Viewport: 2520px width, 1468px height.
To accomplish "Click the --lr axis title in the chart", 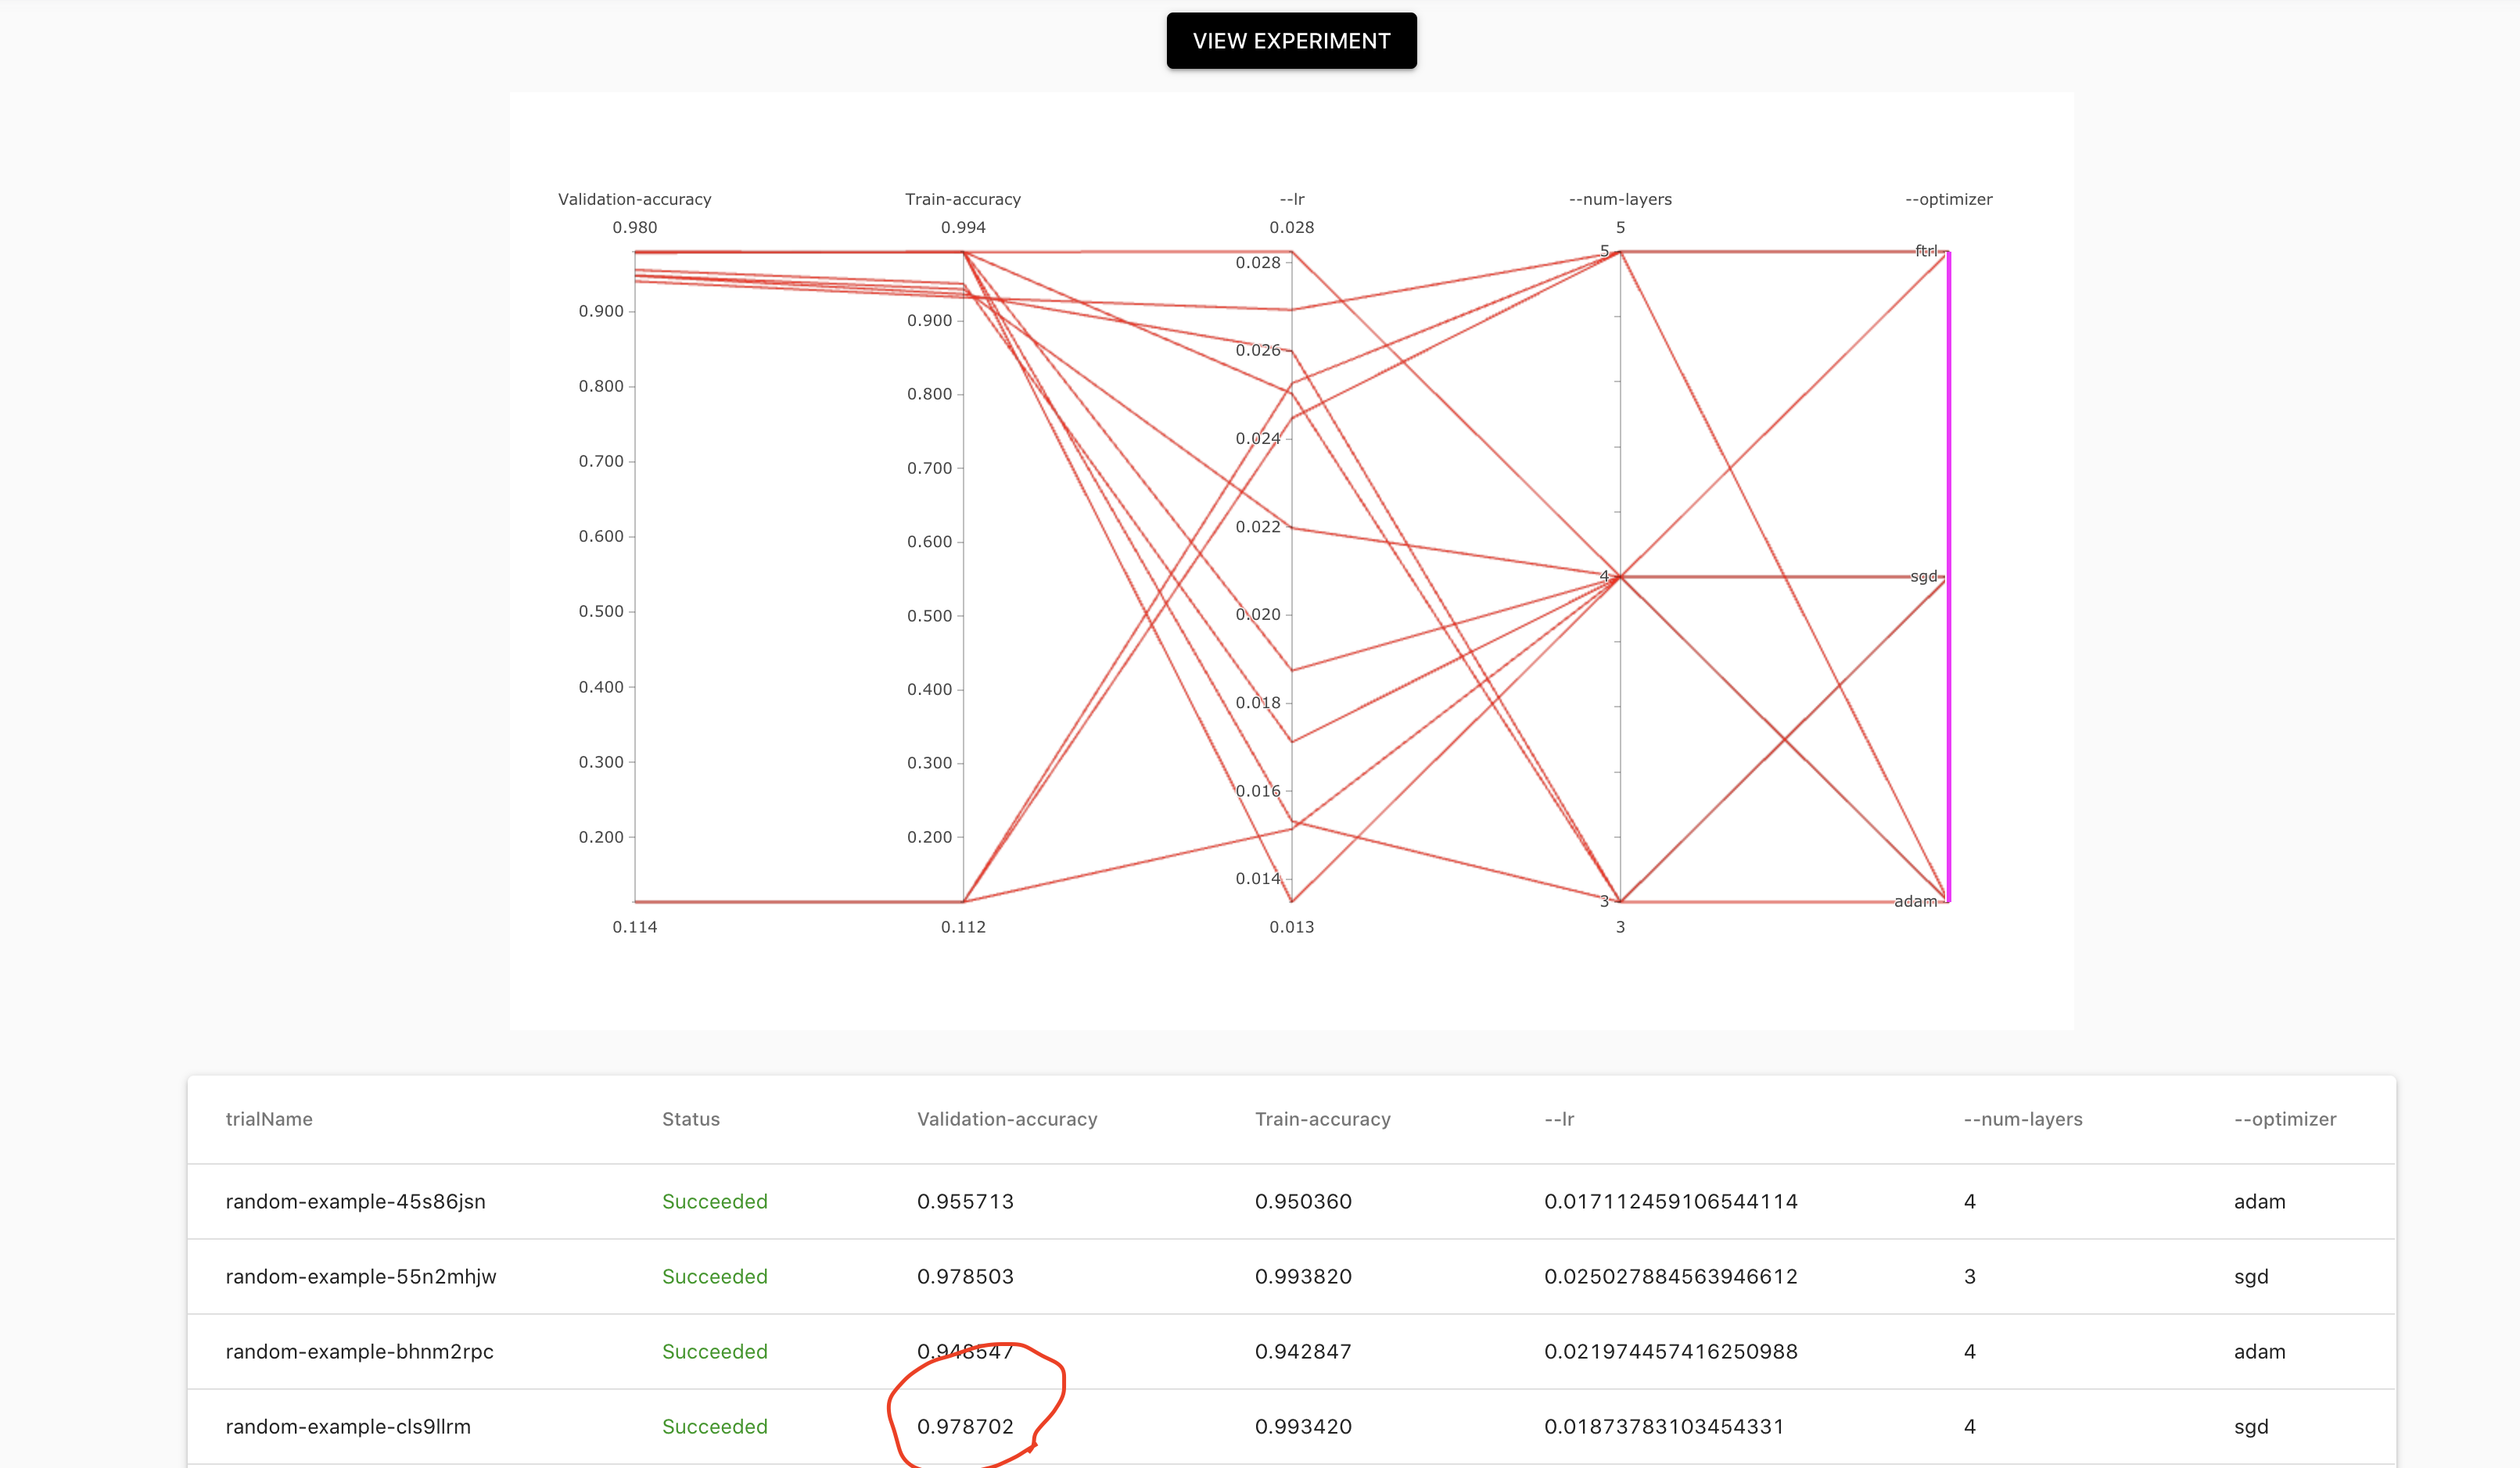I will click(1291, 199).
